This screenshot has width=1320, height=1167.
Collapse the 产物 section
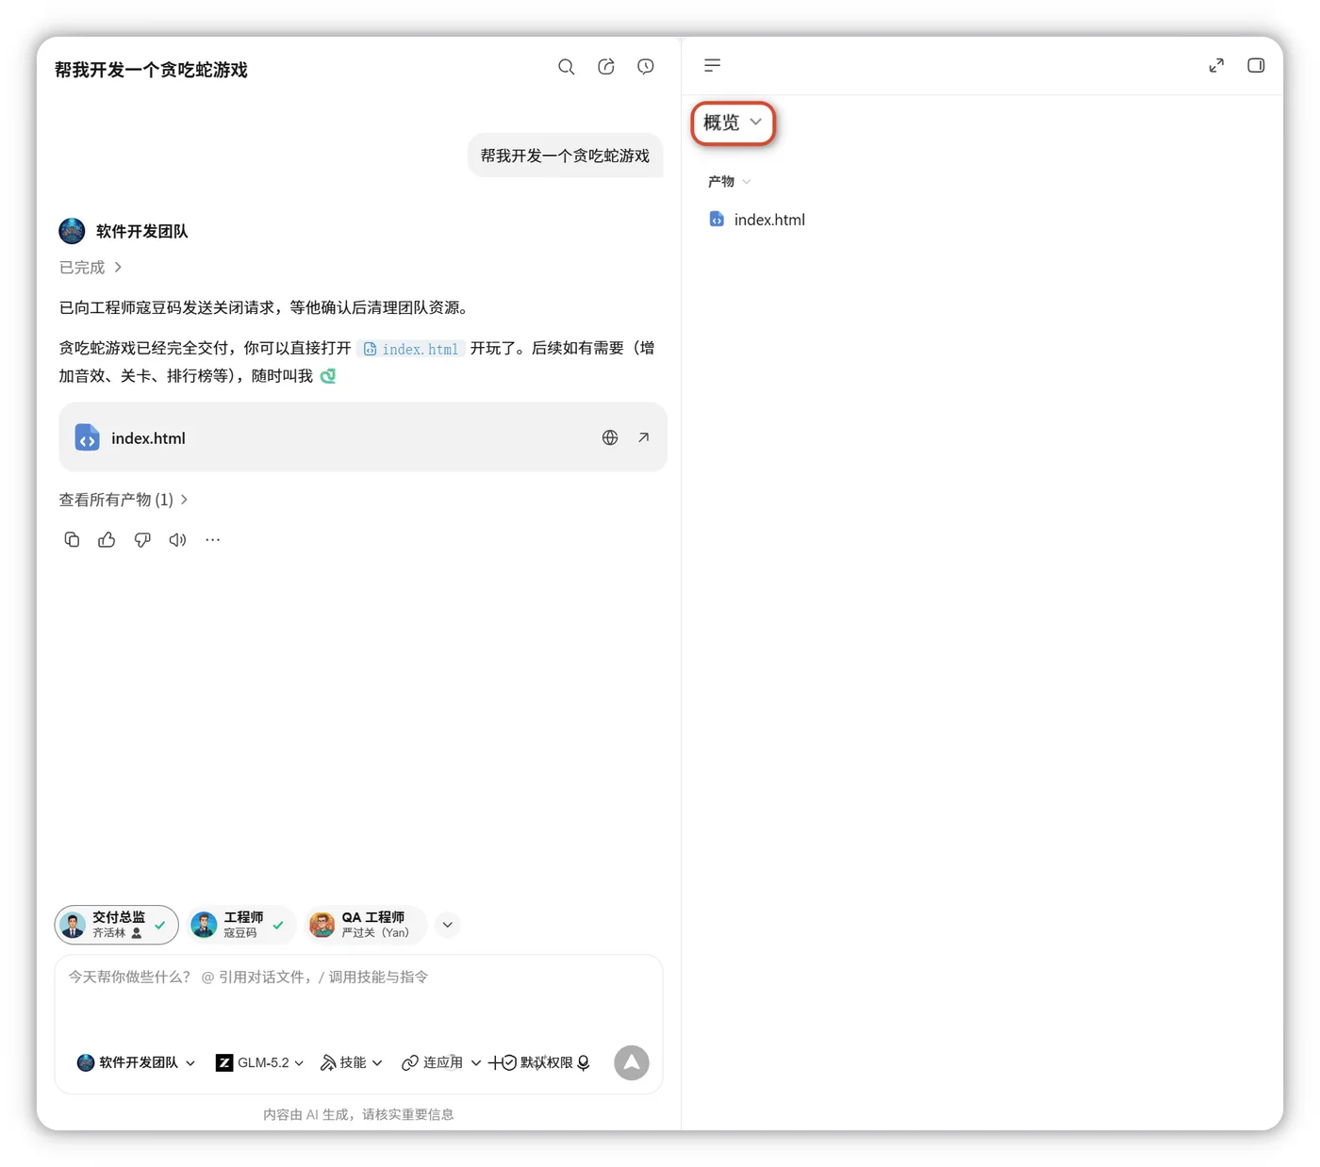coord(730,181)
